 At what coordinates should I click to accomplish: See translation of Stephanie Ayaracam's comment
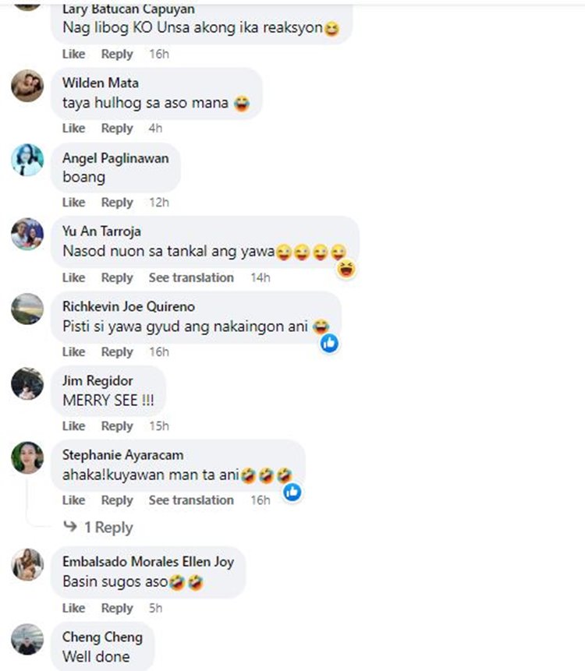tap(191, 500)
